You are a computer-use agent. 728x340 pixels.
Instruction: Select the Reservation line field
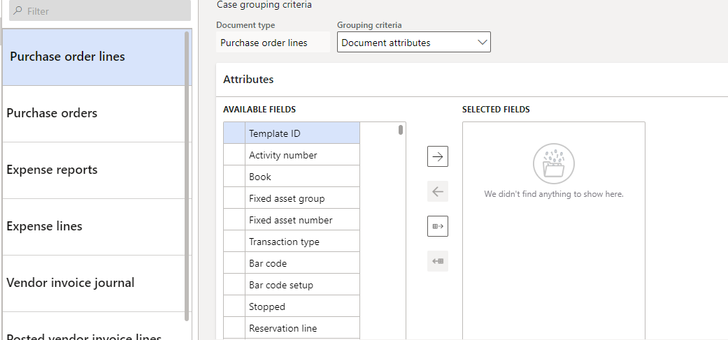(302, 328)
